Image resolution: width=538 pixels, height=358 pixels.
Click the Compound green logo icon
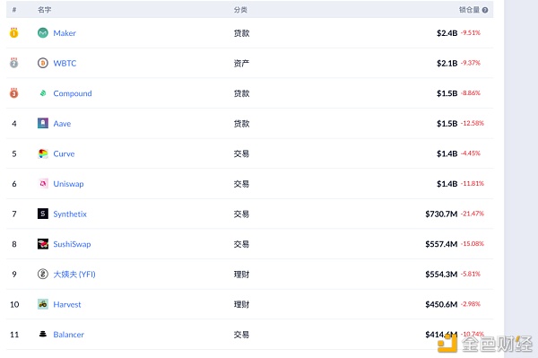coord(43,93)
